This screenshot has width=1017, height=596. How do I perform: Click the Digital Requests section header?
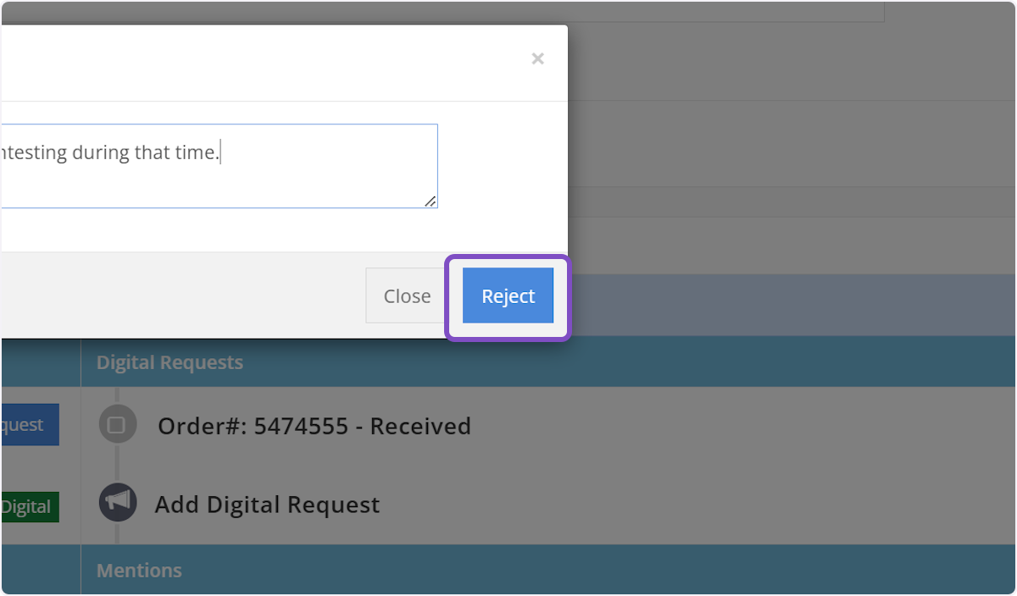pos(169,362)
